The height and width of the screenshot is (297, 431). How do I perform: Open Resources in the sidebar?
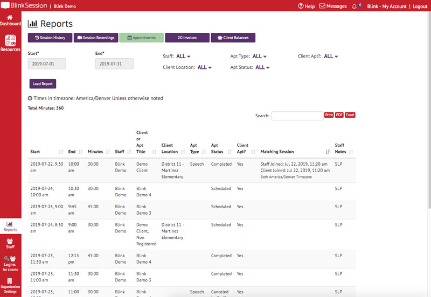[10, 43]
